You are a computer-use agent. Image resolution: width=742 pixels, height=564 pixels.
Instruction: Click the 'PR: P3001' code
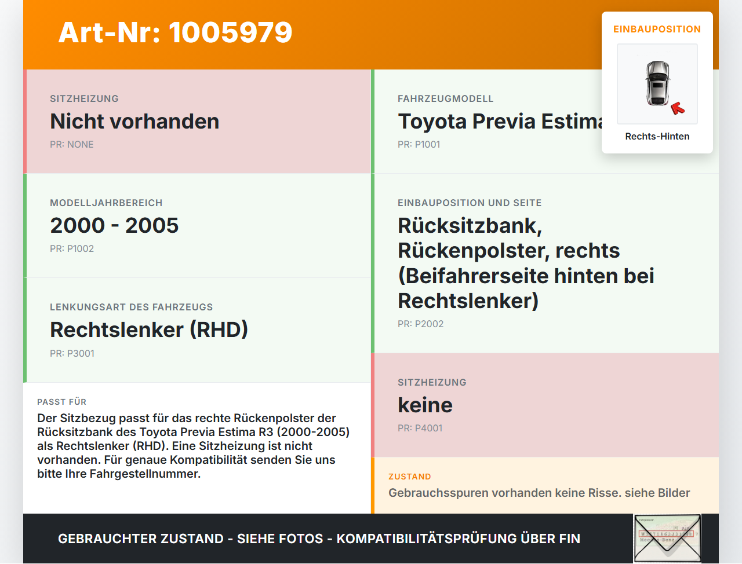(72, 353)
